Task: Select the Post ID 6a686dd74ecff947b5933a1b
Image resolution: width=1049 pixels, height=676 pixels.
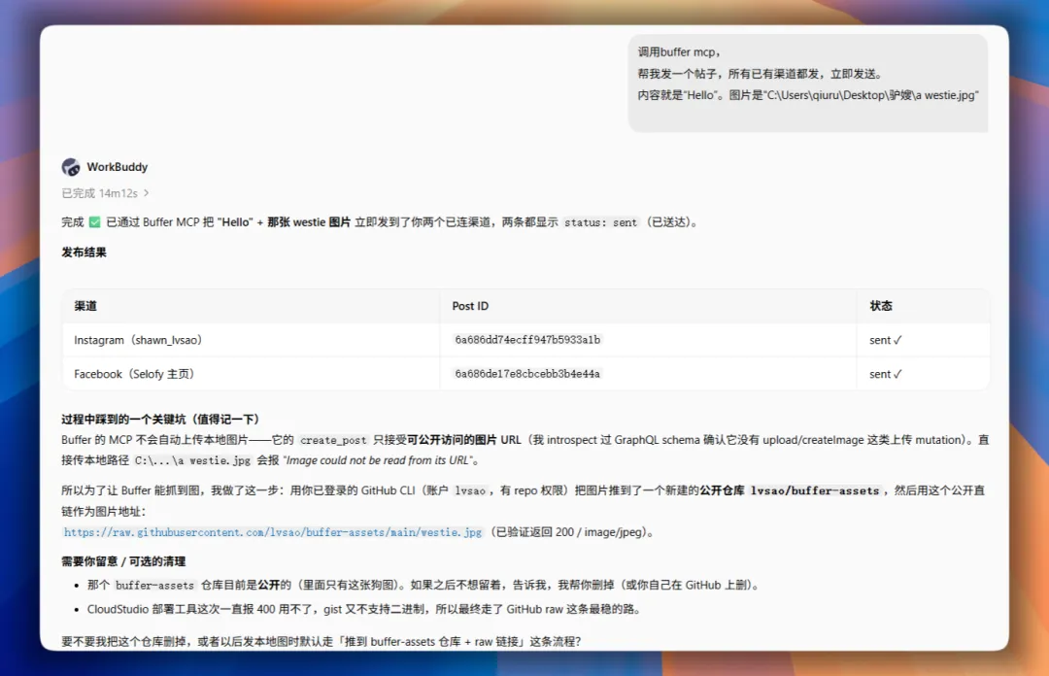Action: pos(527,339)
